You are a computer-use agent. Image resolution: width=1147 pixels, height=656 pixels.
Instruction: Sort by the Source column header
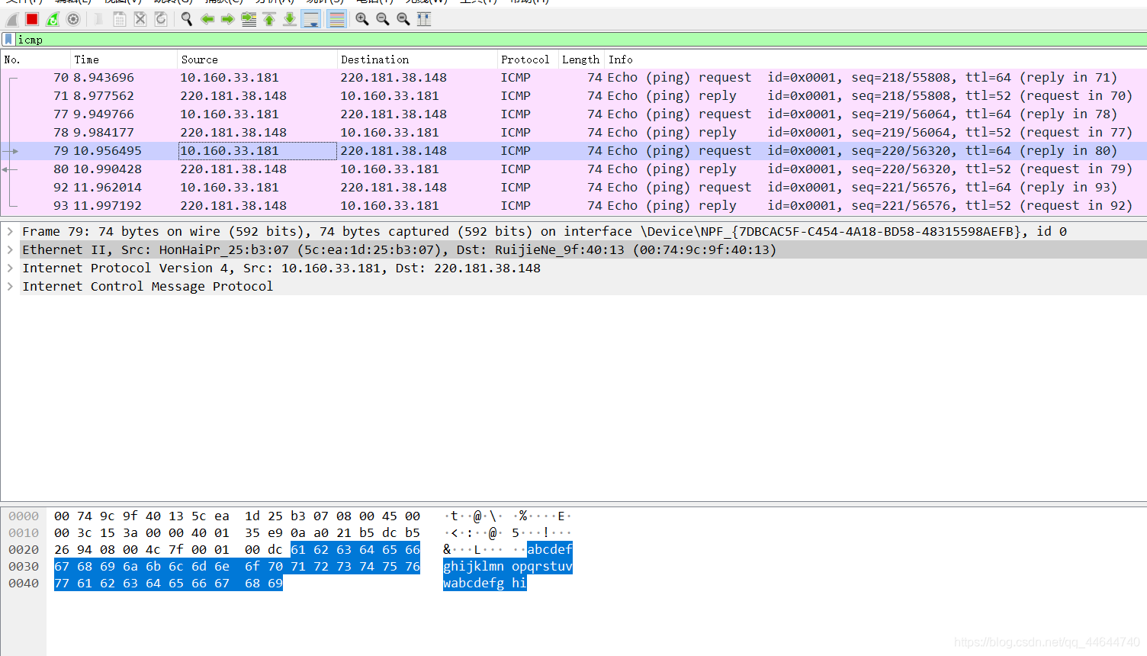(257, 59)
